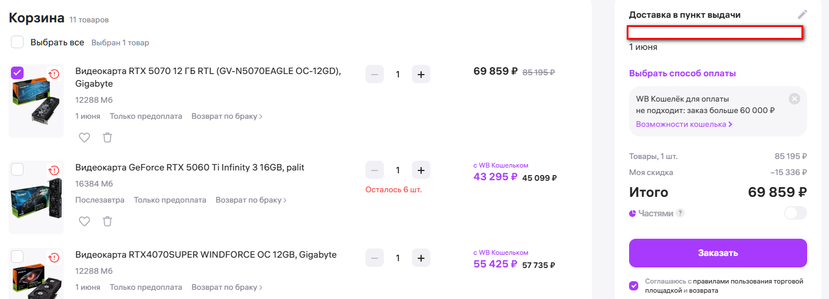The width and height of the screenshot is (829, 299).
Task: Click help icon next to Частями
Action: coord(680,213)
